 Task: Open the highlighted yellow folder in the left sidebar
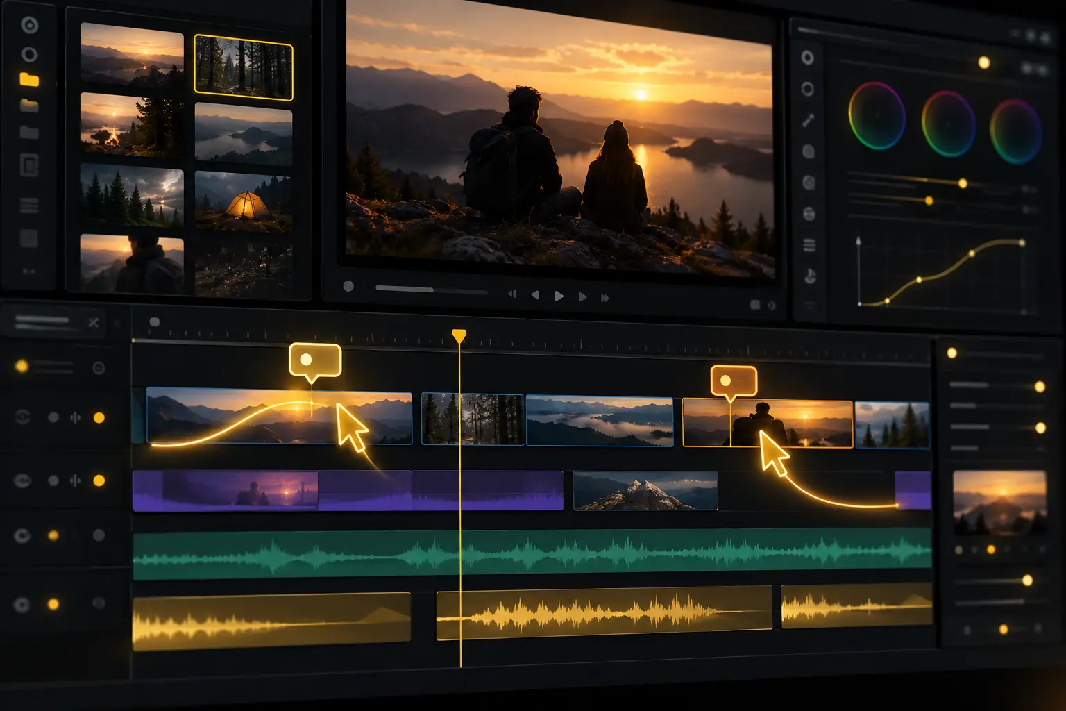click(29, 79)
